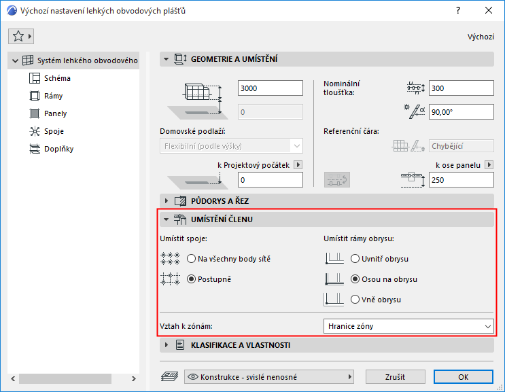The image size is (505, 392).
Task: Click the Zrušit button
Action: 395,377
